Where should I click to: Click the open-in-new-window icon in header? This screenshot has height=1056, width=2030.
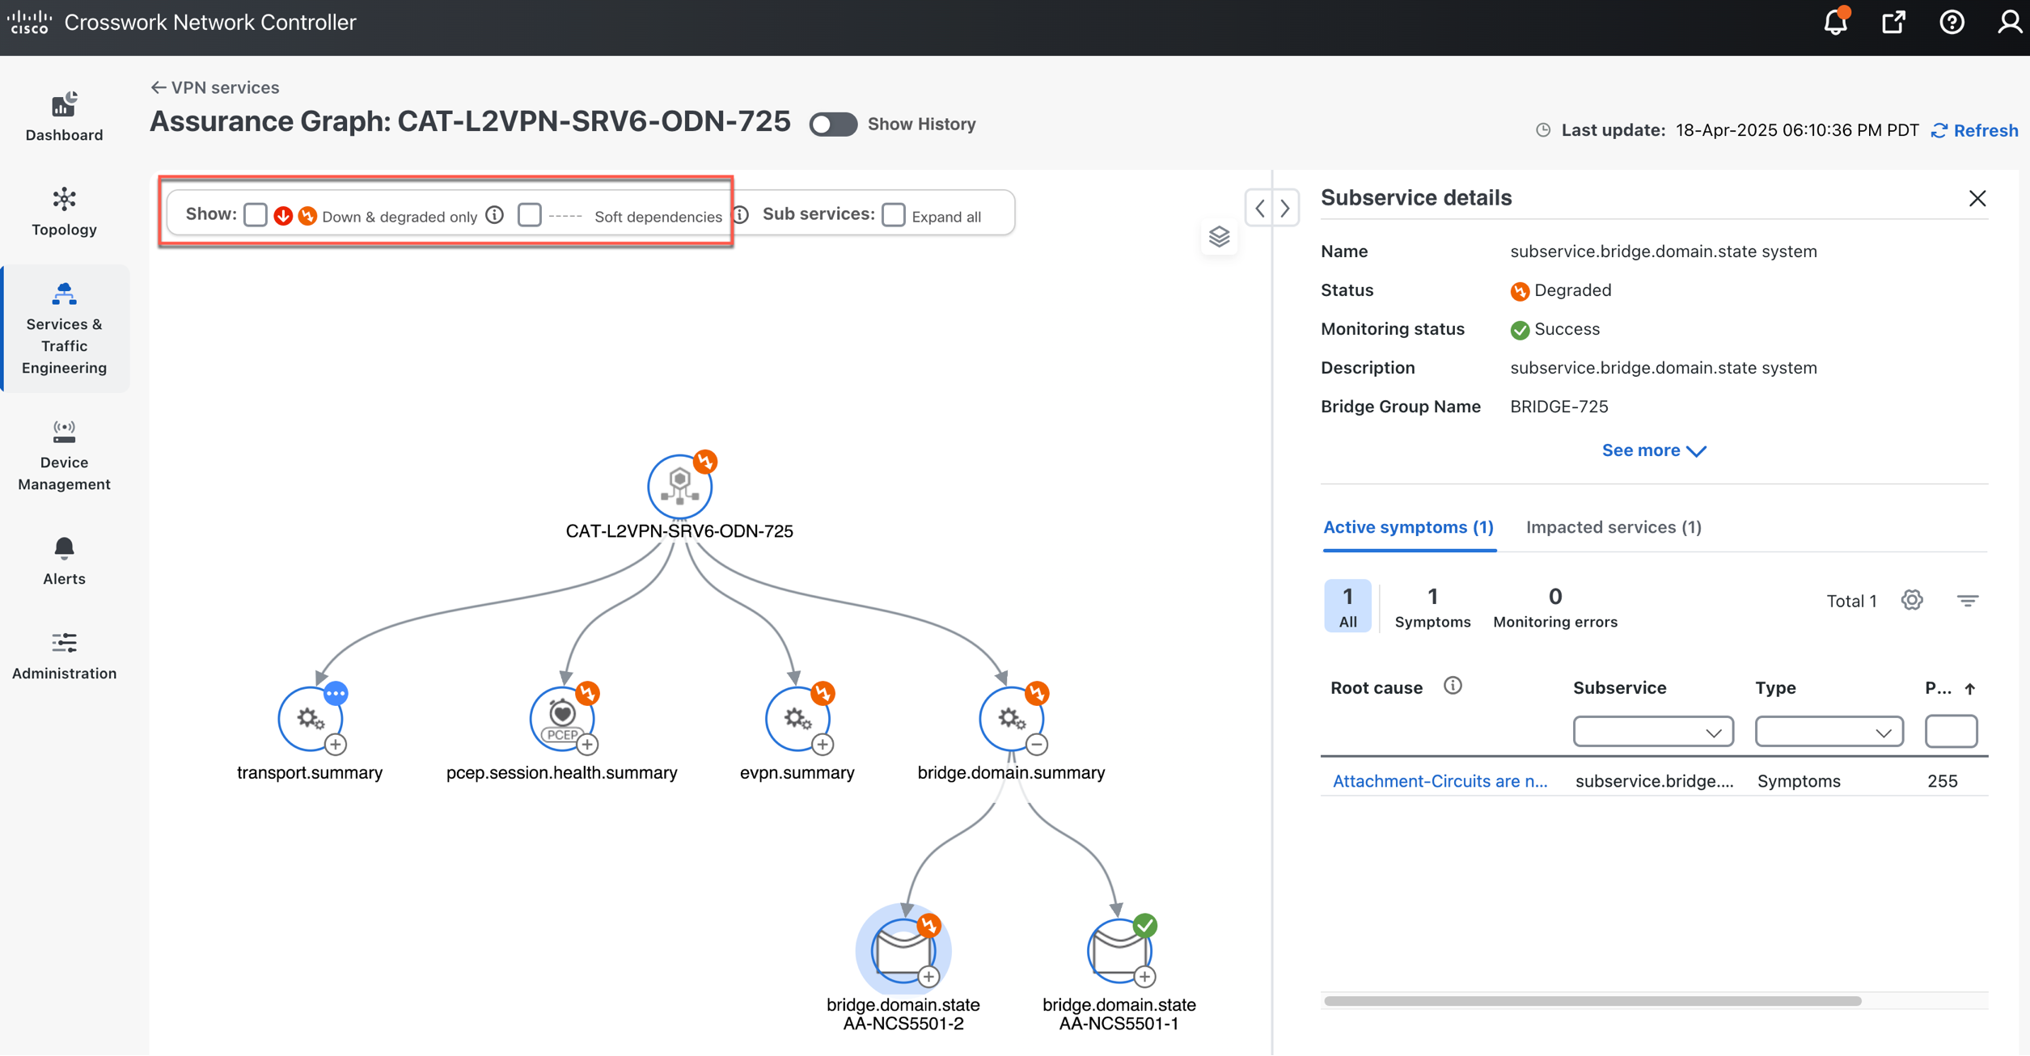coord(1893,22)
